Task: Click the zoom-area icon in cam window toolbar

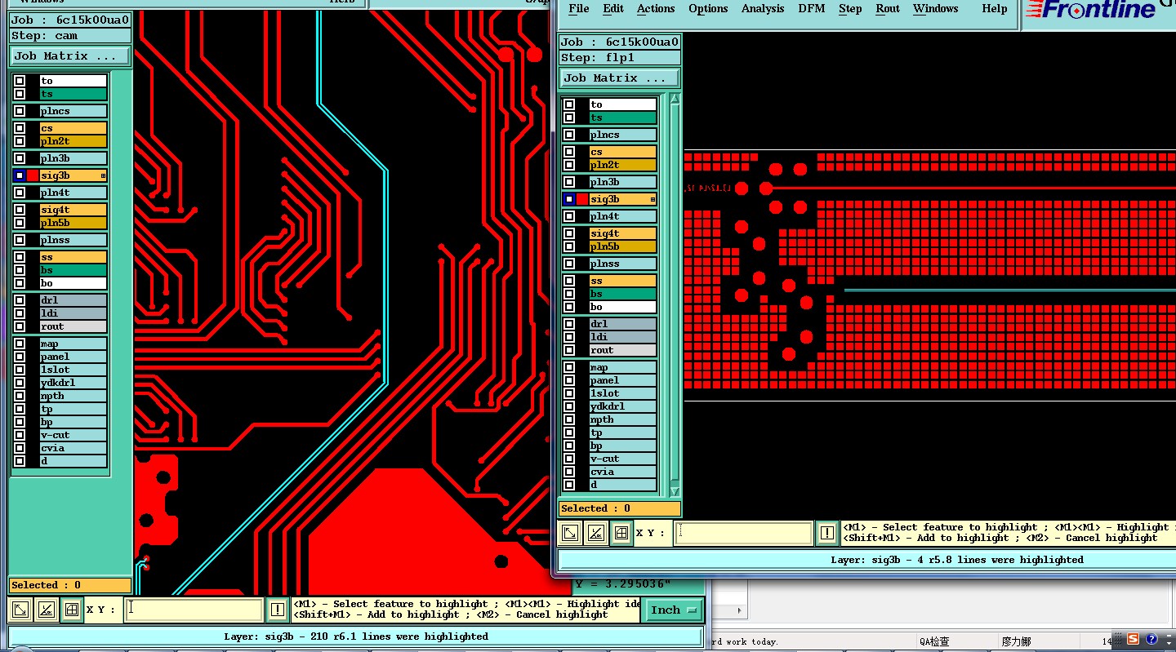Action: [20, 610]
